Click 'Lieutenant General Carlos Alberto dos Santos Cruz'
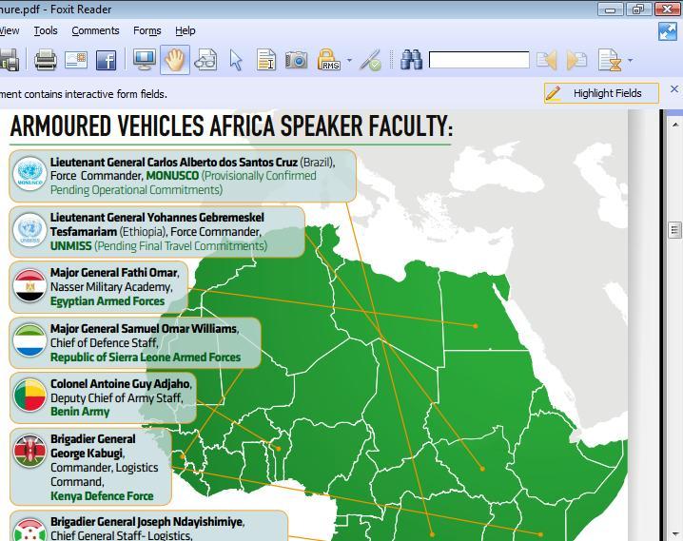Image resolution: width=683 pixels, height=541 pixels. click(x=174, y=162)
